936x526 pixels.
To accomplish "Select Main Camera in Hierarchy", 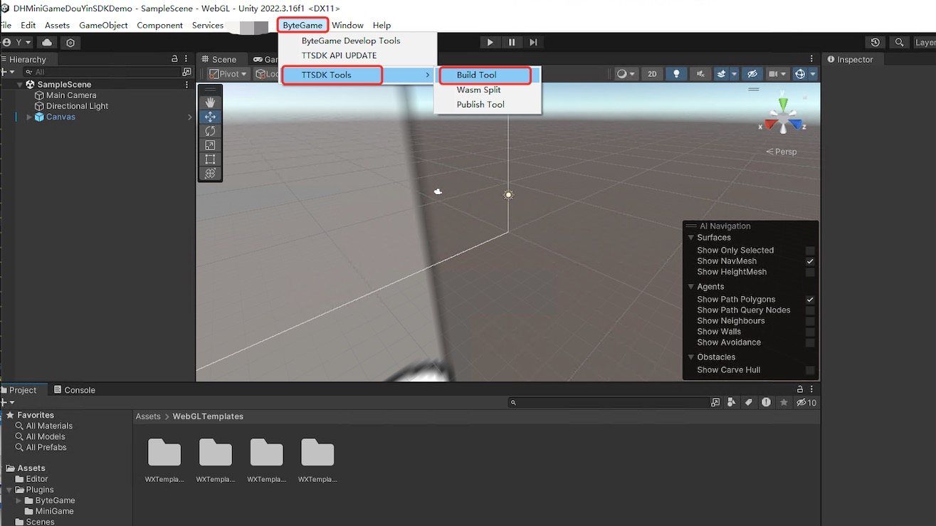I will pos(71,95).
